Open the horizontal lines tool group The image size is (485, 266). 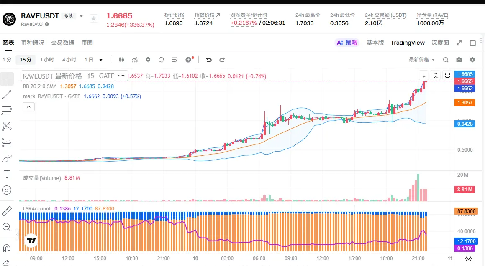click(7, 111)
